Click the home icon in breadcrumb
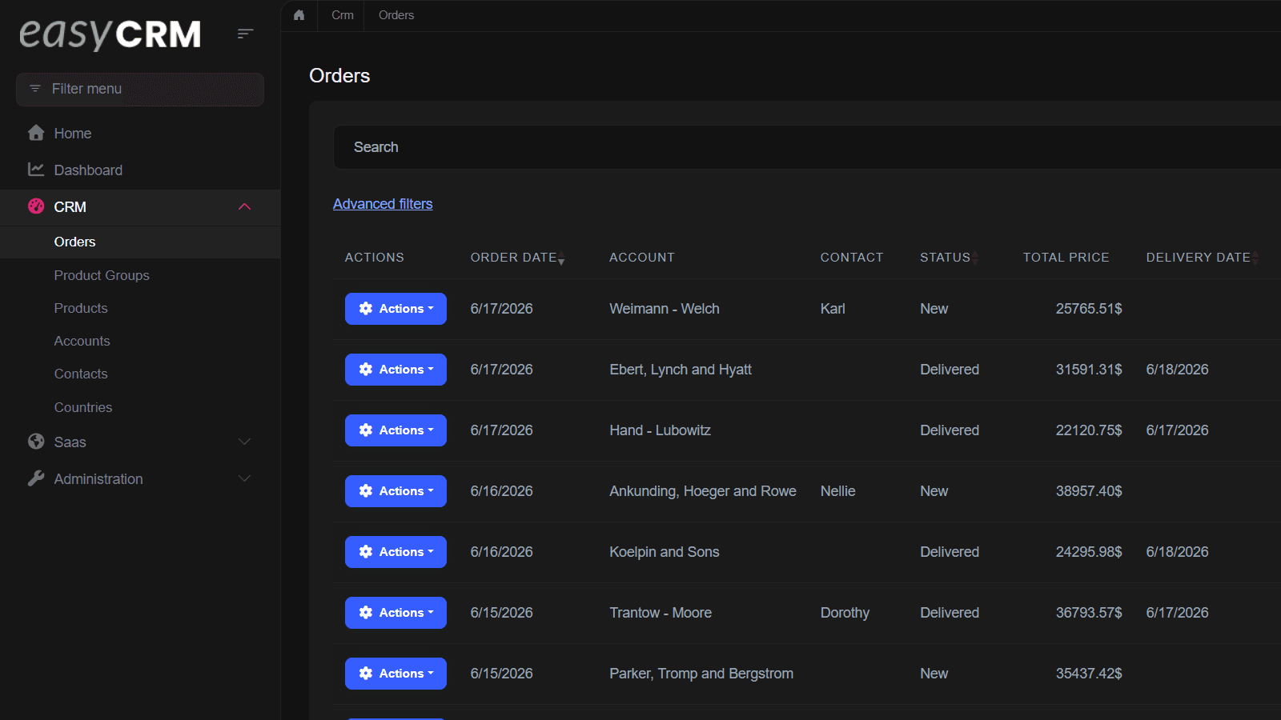Image resolution: width=1281 pixels, height=720 pixels. click(x=299, y=15)
